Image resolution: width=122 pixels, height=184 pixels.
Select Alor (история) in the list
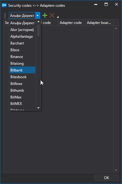click(22, 30)
